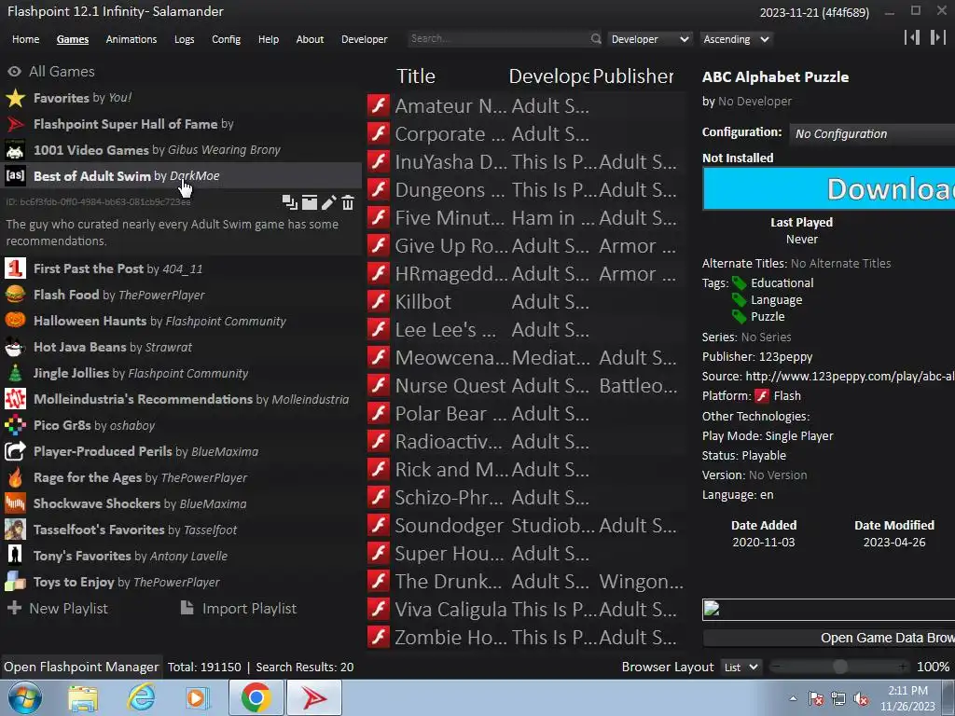
Task: Open the Browser Layout List dropdown
Action: [x=741, y=668]
